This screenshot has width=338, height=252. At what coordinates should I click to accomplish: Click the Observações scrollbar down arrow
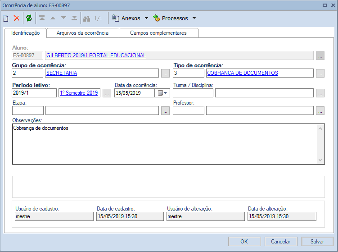320,160
